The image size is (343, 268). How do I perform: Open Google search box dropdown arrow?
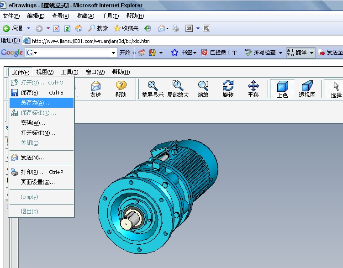tap(113, 53)
